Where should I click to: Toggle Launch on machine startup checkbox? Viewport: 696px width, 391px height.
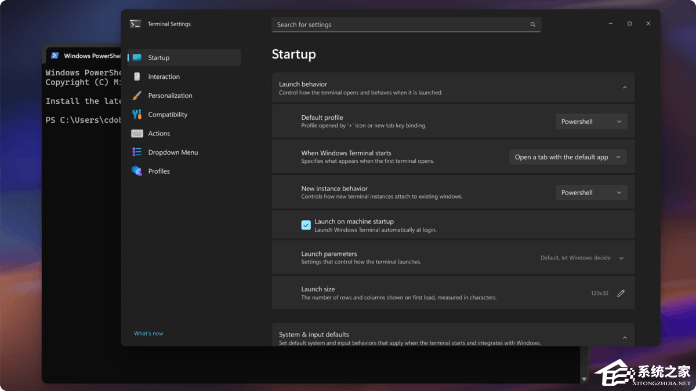[x=306, y=225]
